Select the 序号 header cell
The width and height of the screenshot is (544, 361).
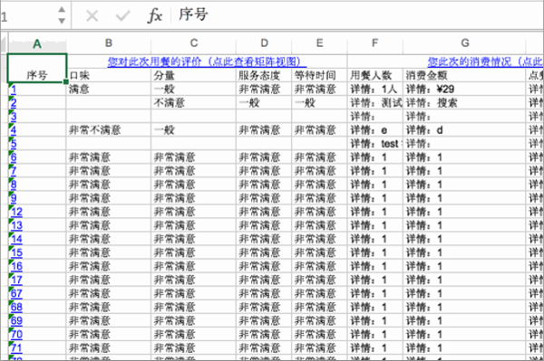point(37,68)
